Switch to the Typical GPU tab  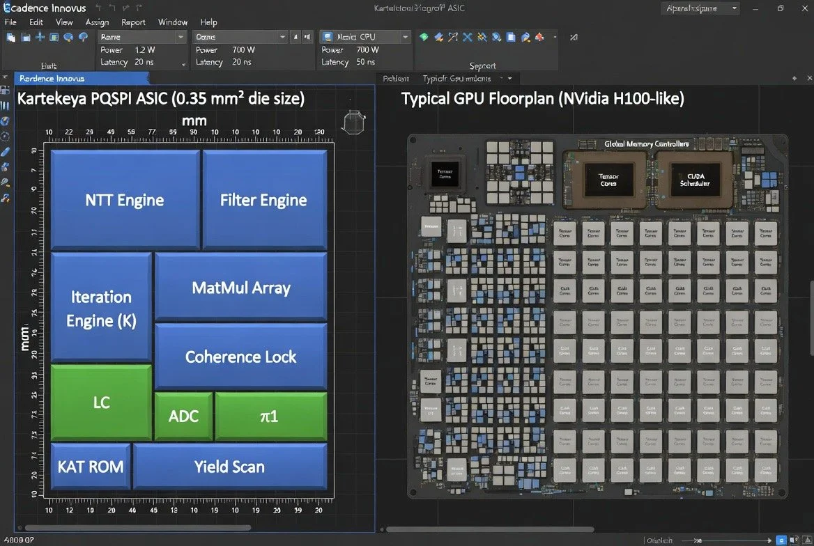point(456,79)
